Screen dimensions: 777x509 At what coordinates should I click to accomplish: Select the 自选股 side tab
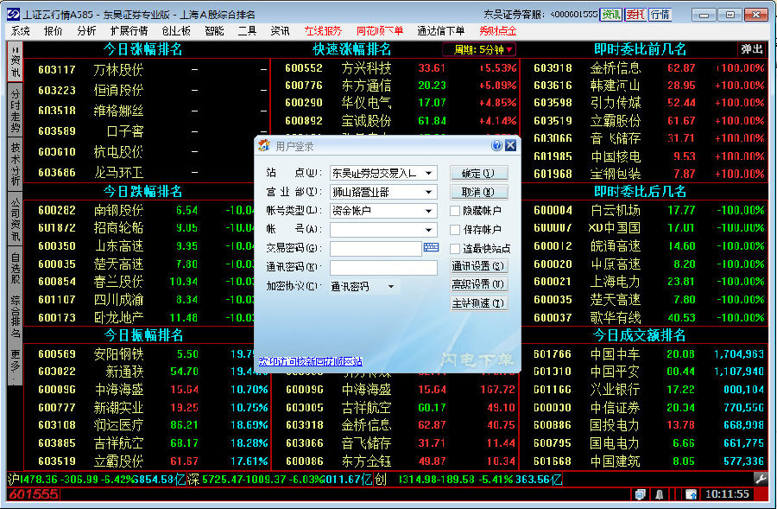click(15, 269)
